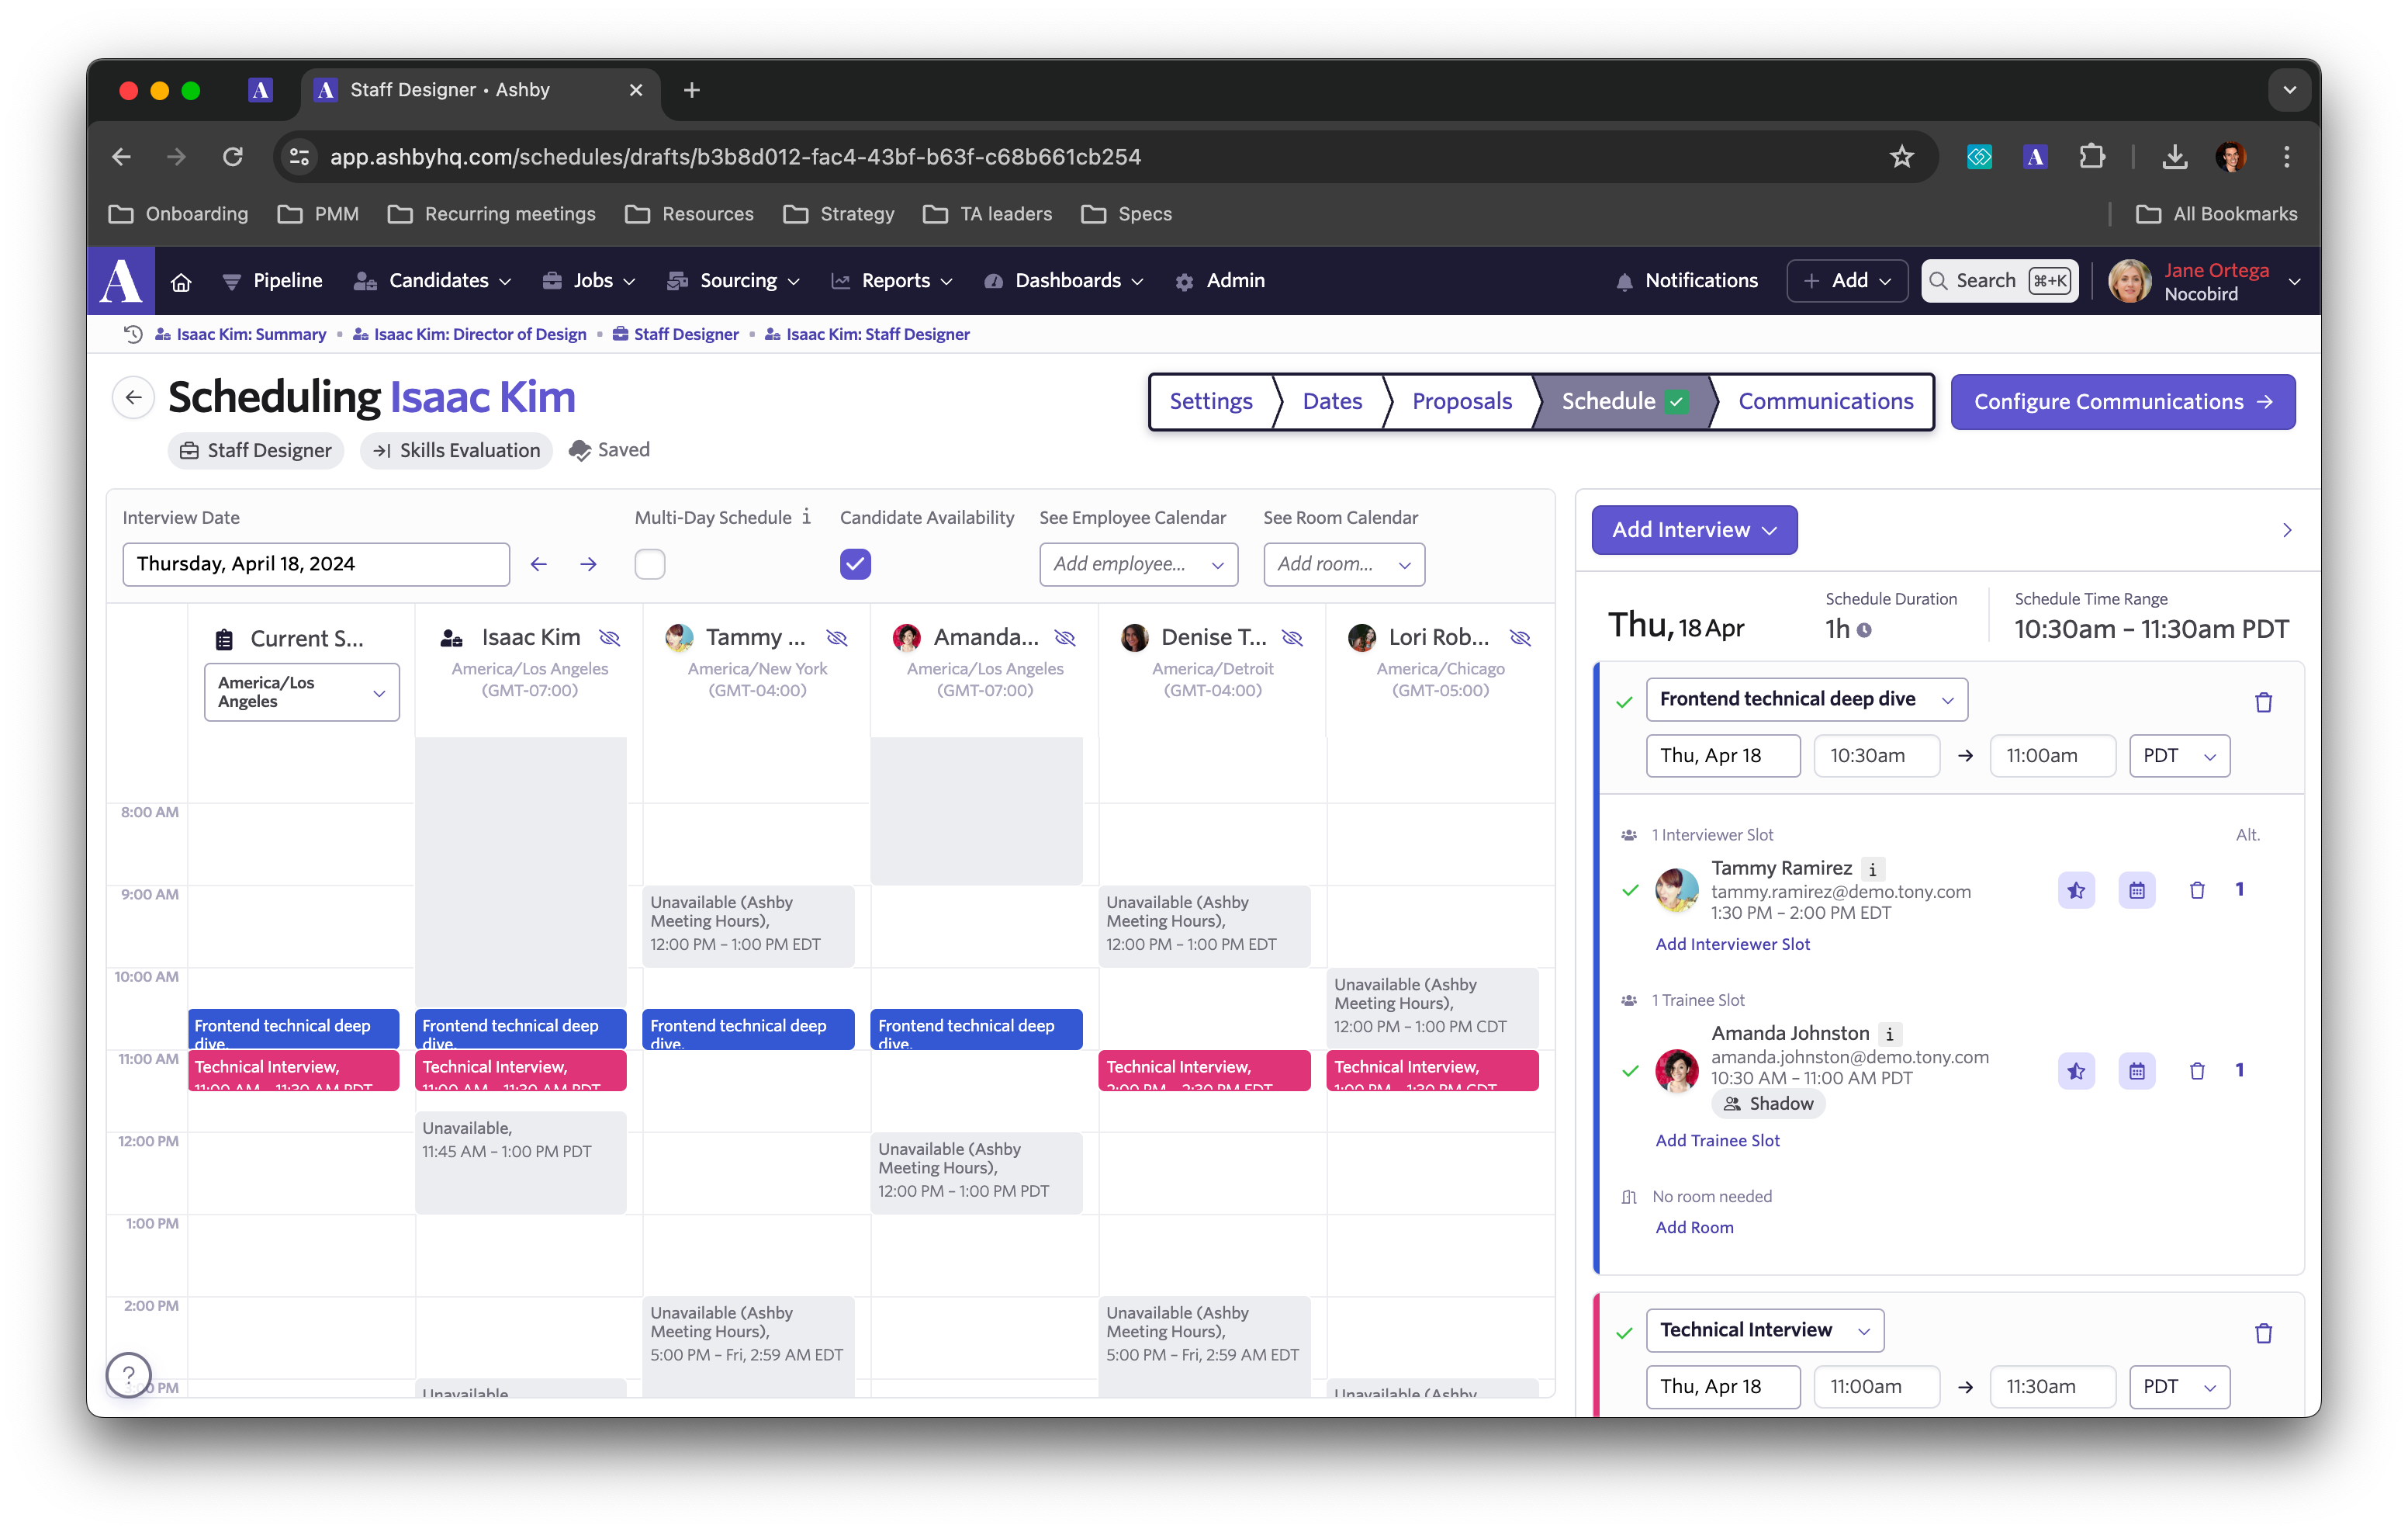
Task: Switch to the Proposals step tab
Action: point(1461,401)
